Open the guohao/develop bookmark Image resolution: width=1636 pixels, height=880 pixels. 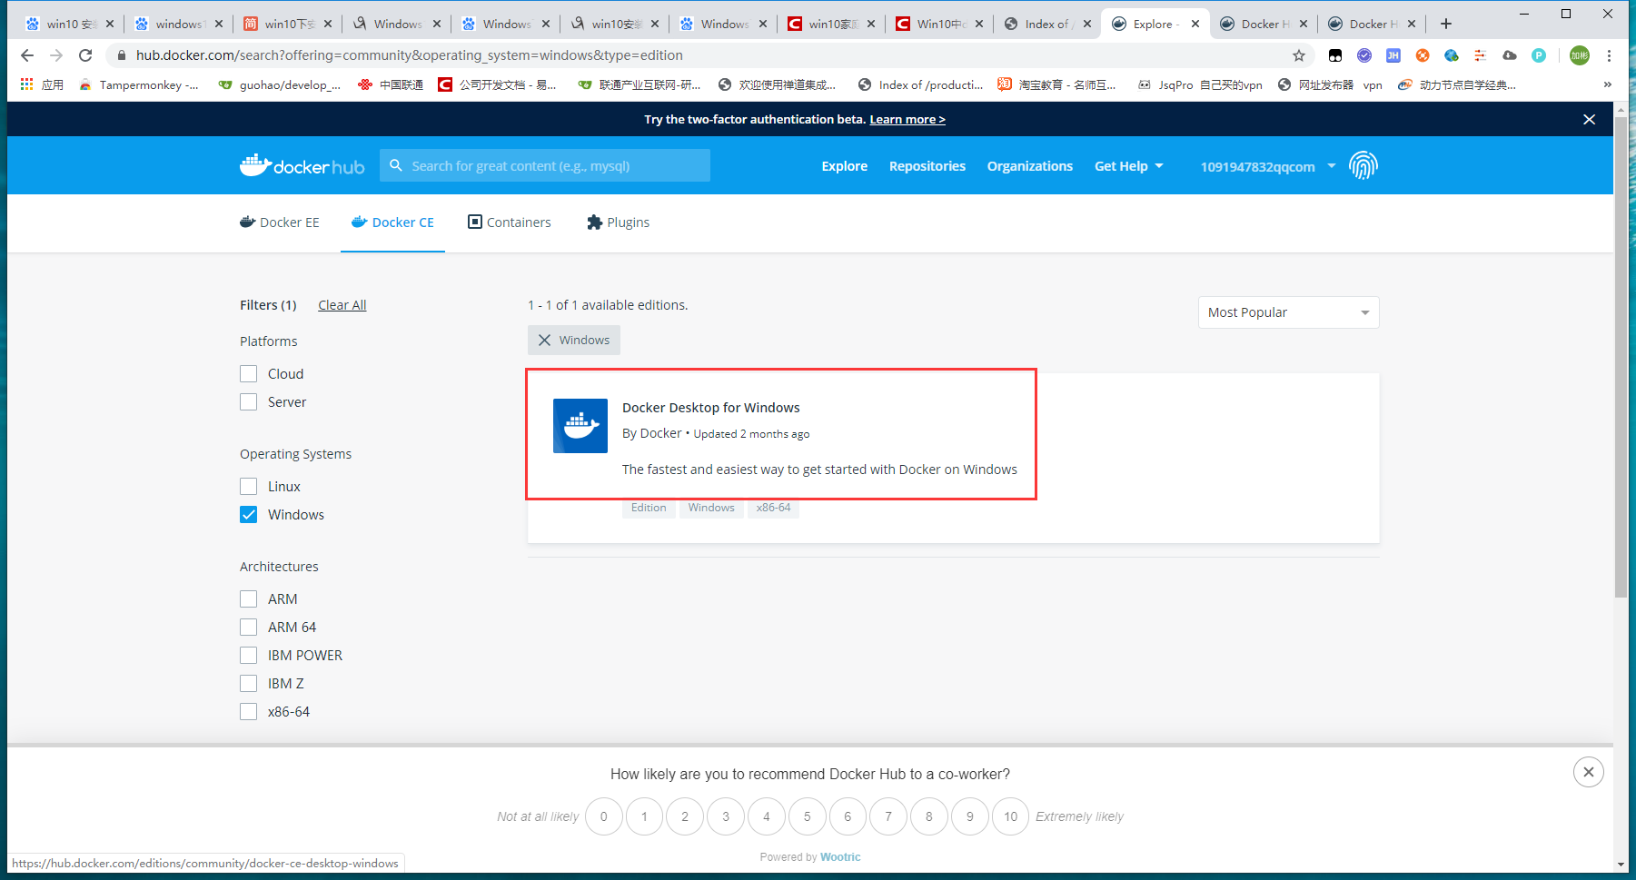coord(280,84)
